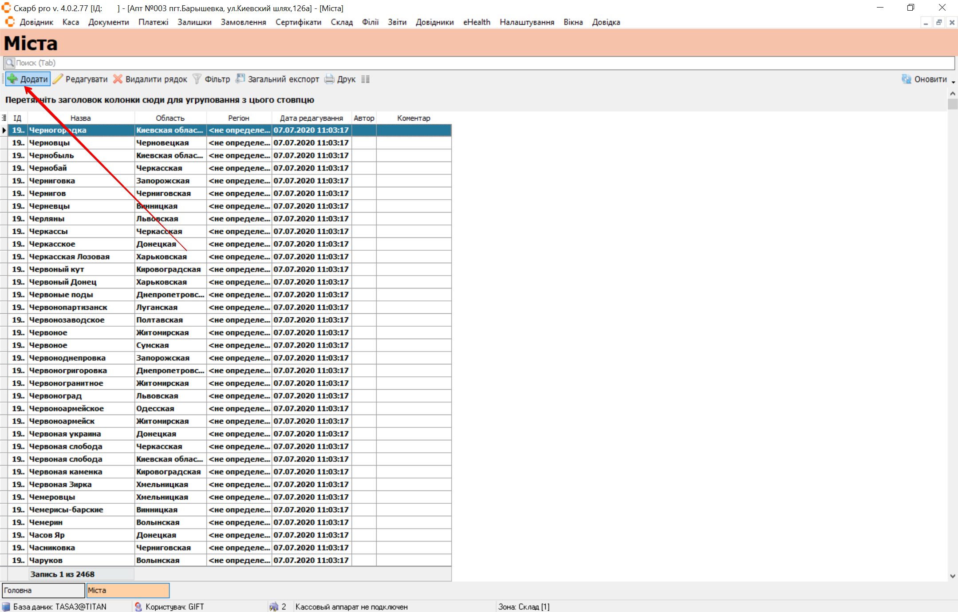Image resolution: width=958 pixels, height=612 pixels.
Task: Click the Додати (add) plus icon
Action: click(12, 79)
